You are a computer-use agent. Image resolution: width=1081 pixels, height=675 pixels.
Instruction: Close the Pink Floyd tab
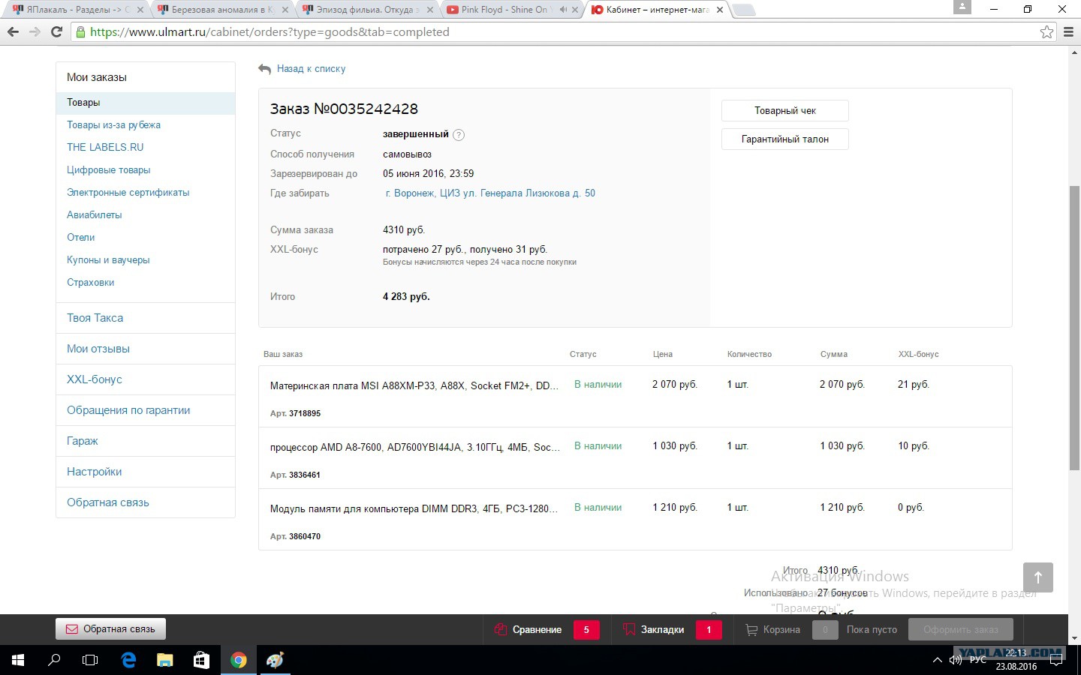point(575,10)
